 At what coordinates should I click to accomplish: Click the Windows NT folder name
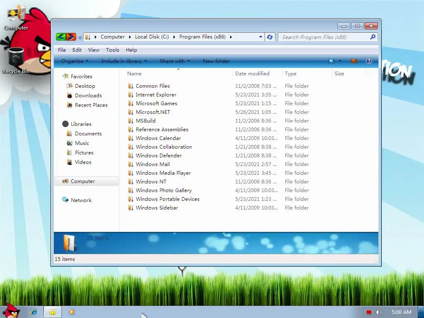click(x=151, y=182)
